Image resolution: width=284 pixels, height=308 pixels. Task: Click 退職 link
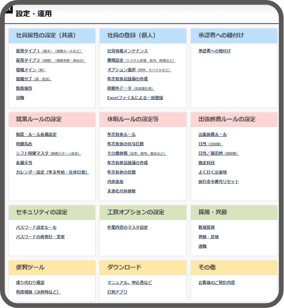pyautogui.click(x=203, y=246)
